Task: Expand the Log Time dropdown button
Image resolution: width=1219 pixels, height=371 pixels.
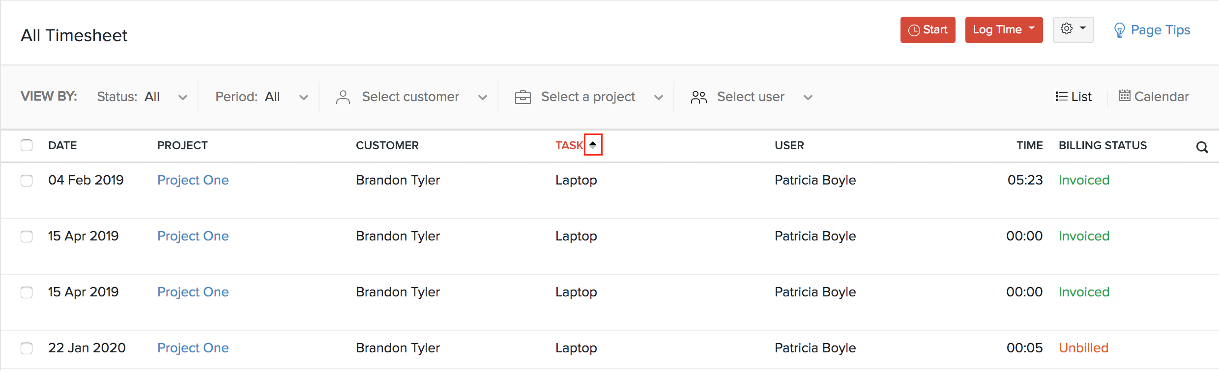Action: tap(1032, 28)
